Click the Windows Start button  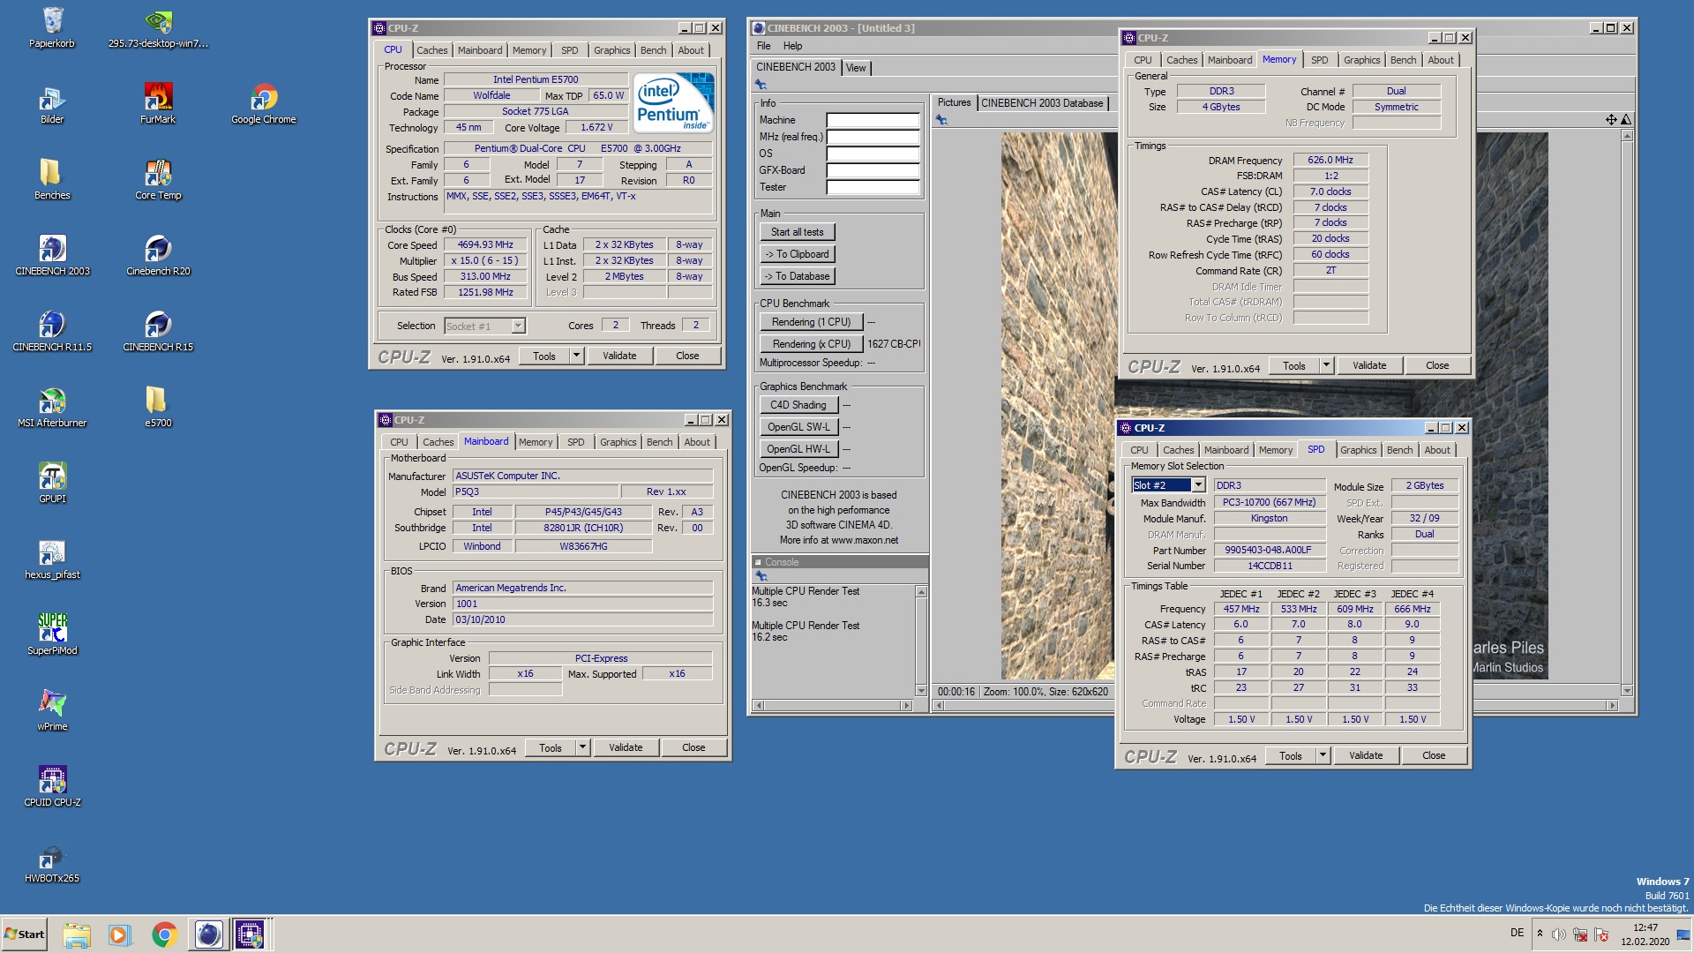[x=24, y=934]
